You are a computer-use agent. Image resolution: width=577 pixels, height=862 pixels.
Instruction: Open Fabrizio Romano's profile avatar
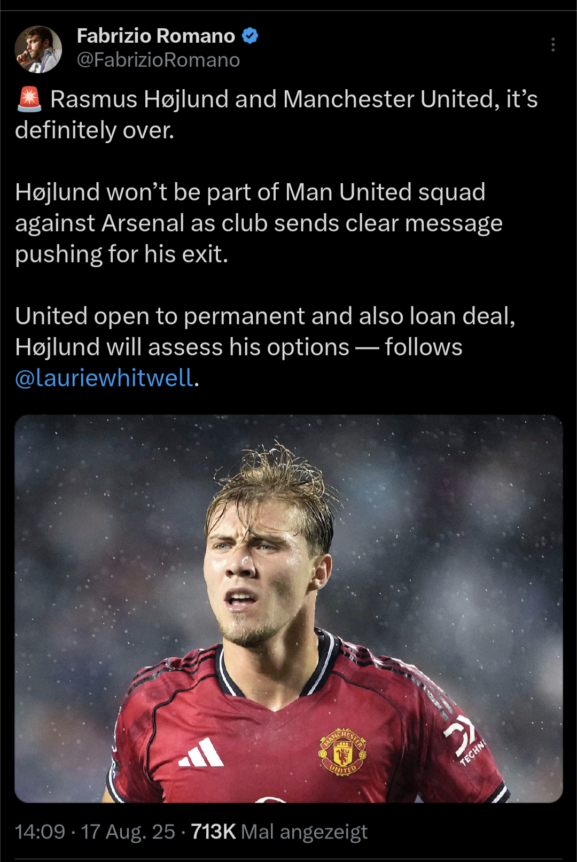click(38, 49)
